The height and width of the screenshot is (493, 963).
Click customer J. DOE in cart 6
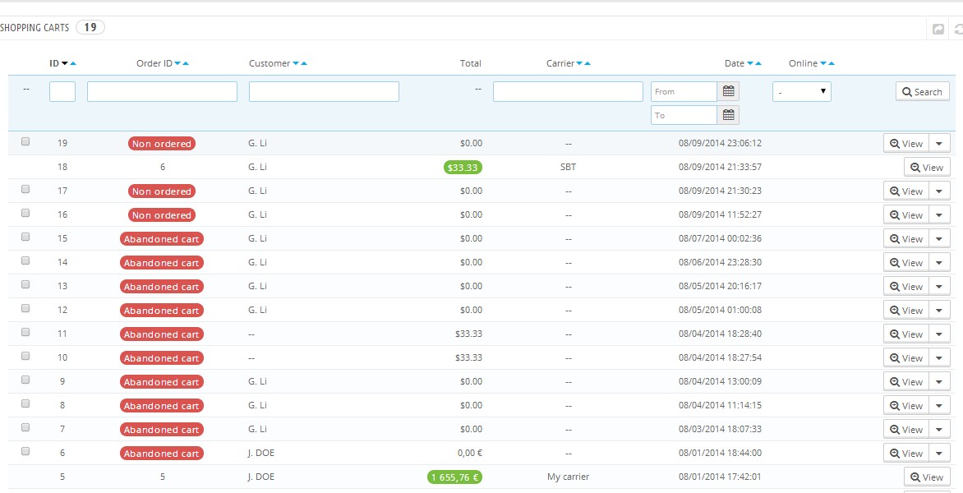coord(261,453)
